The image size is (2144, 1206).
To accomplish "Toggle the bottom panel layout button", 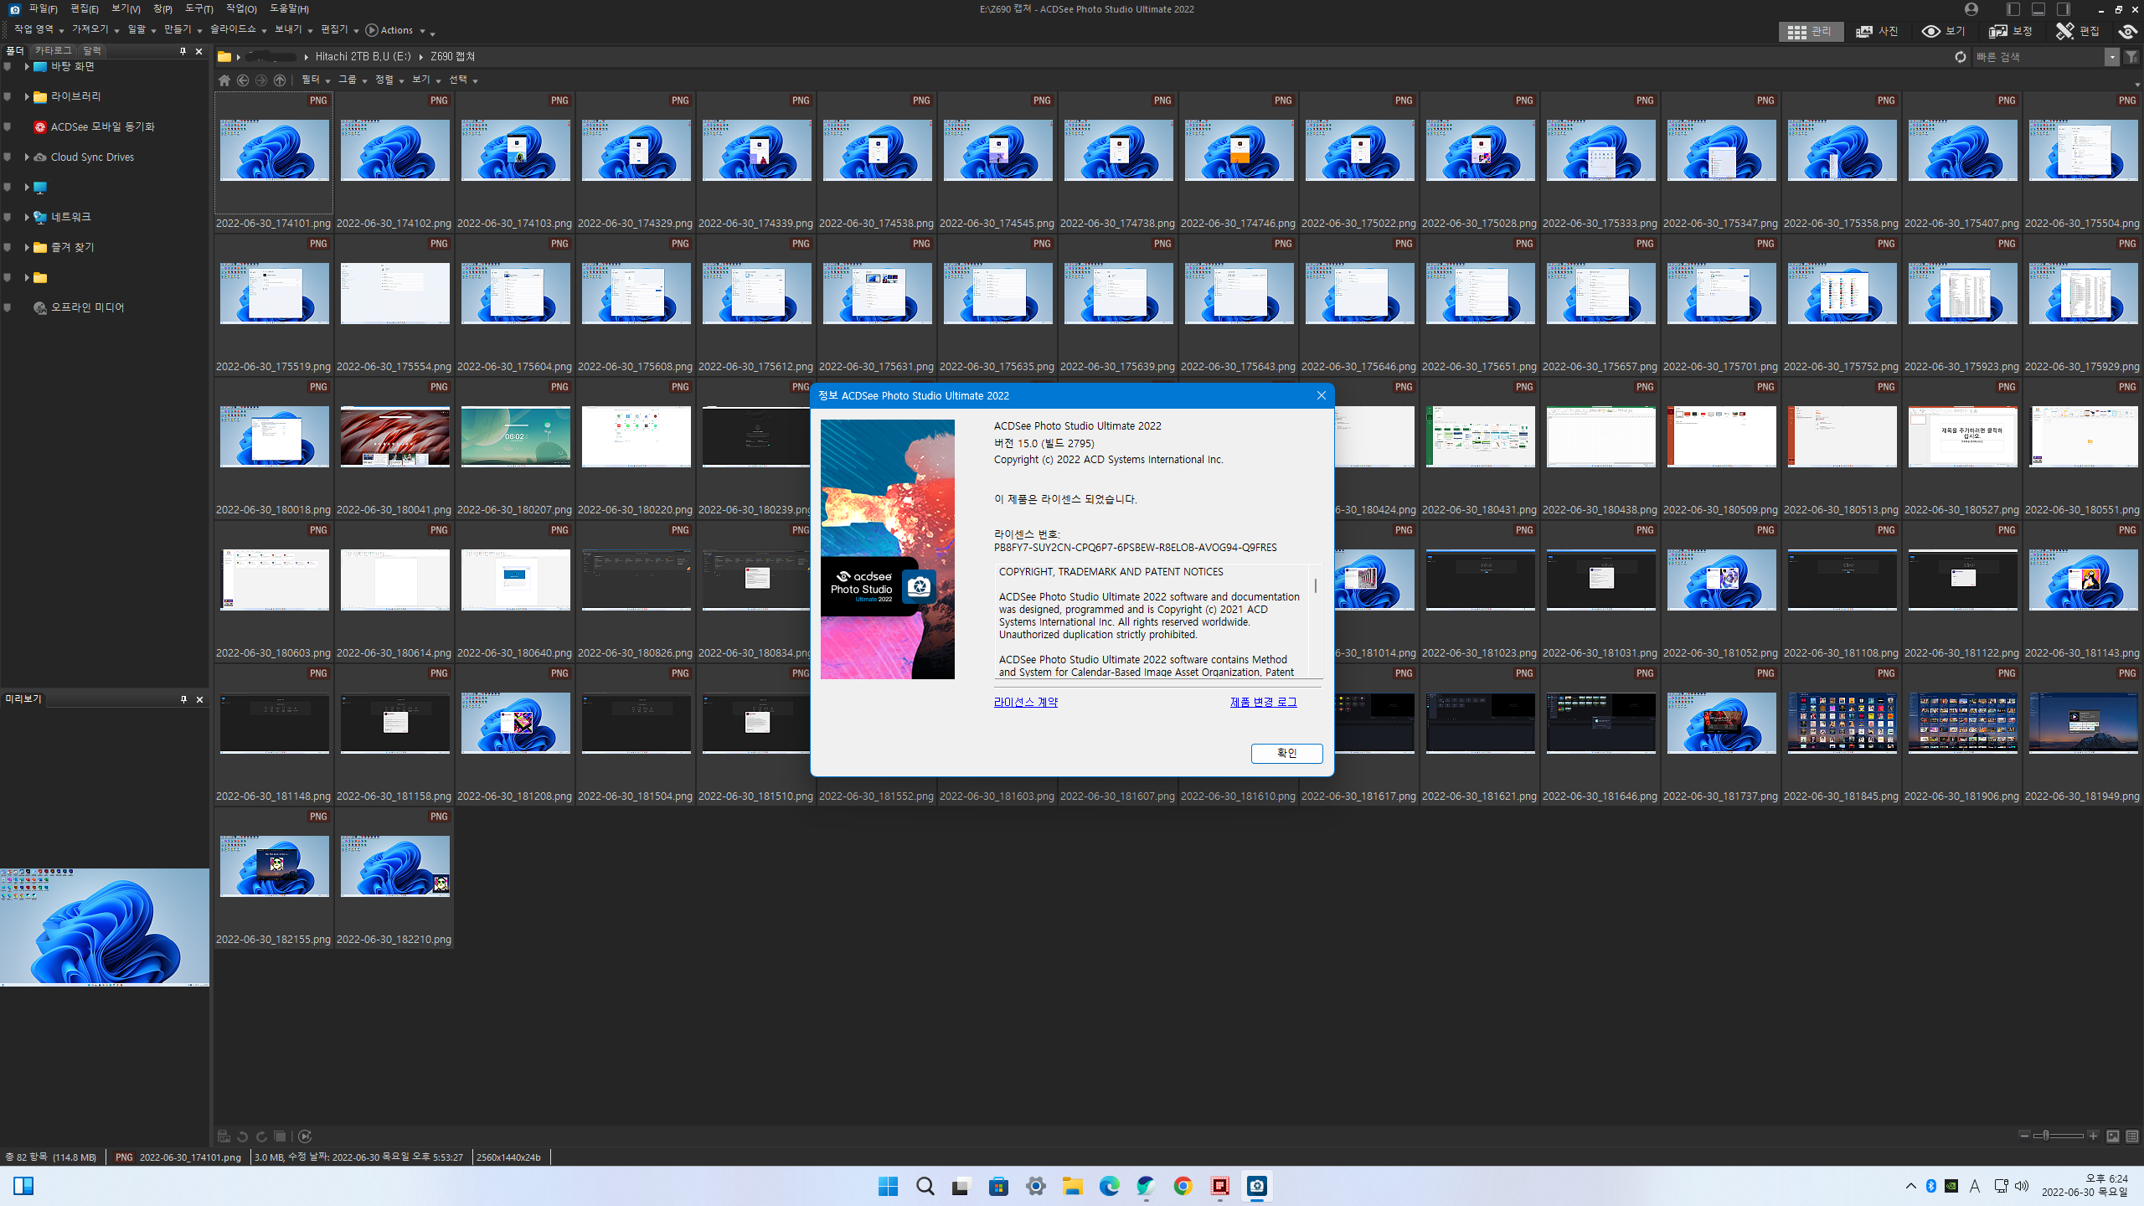I will [2038, 9].
